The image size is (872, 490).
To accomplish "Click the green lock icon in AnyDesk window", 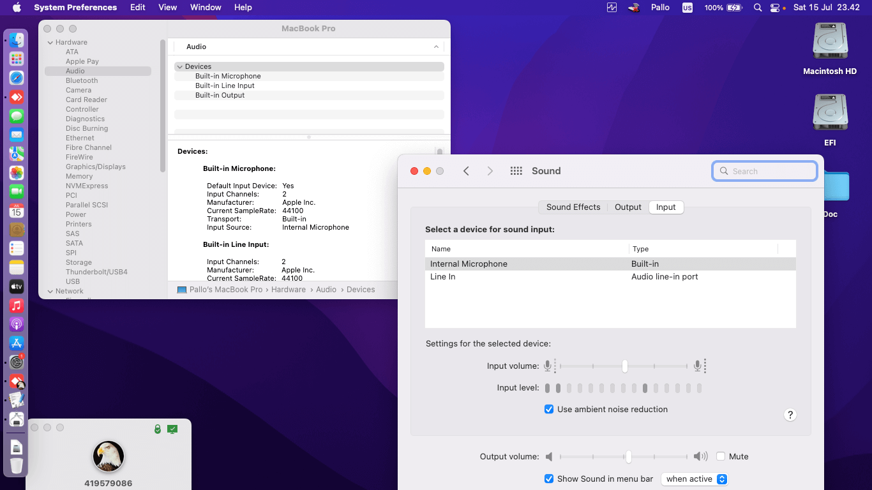I will (x=158, y=429).
